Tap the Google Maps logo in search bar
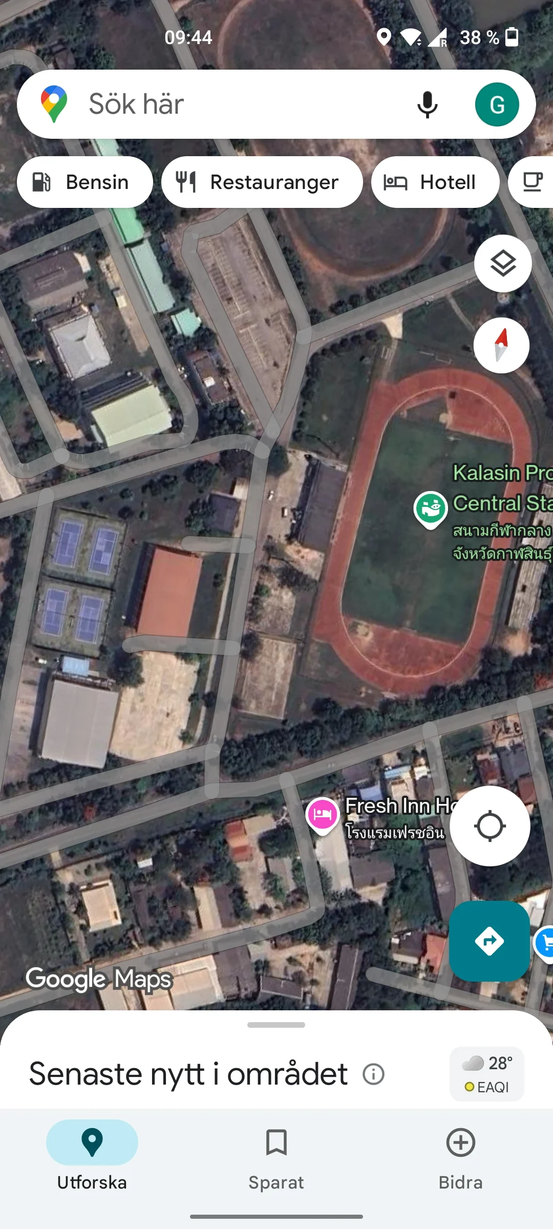Image resolution: width=553 pixels, height=1229 pixels. [x=54, y=104]
